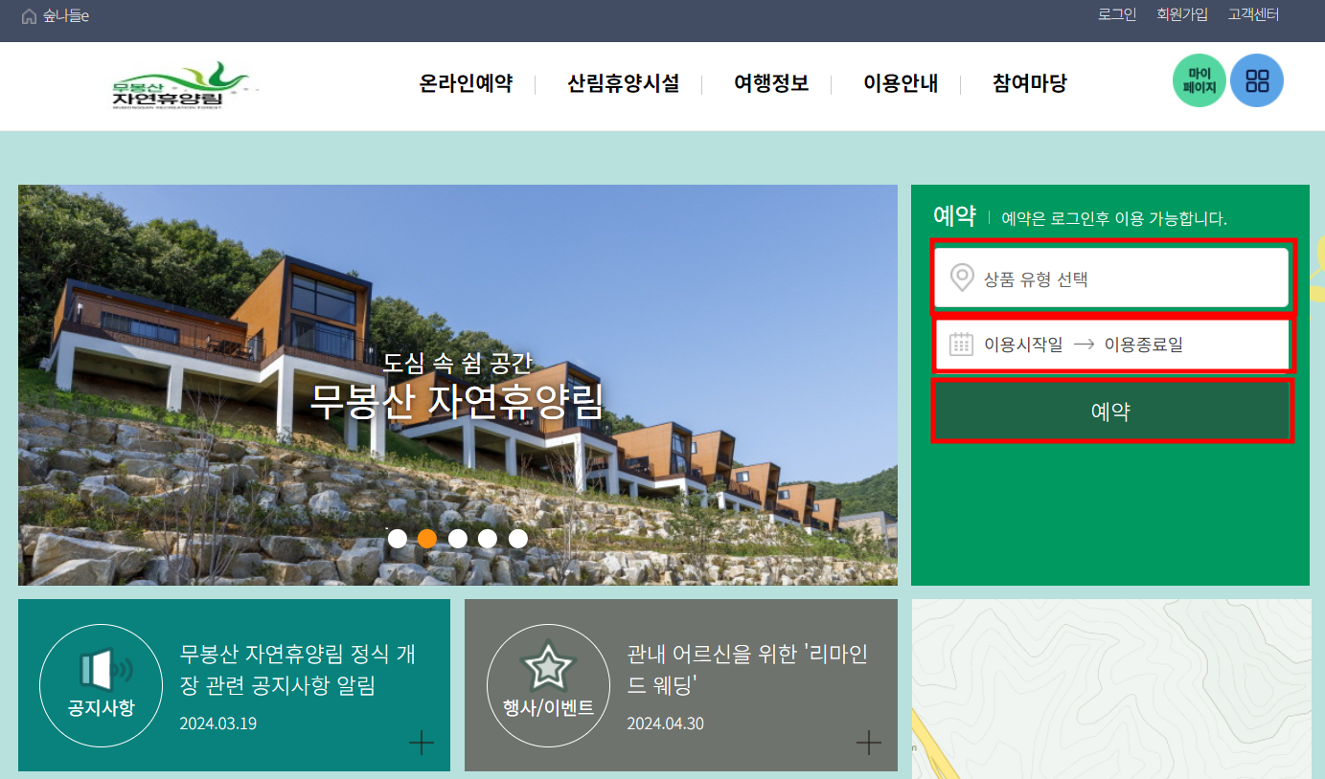Open the 참여마당 menu

[1027, 84]
